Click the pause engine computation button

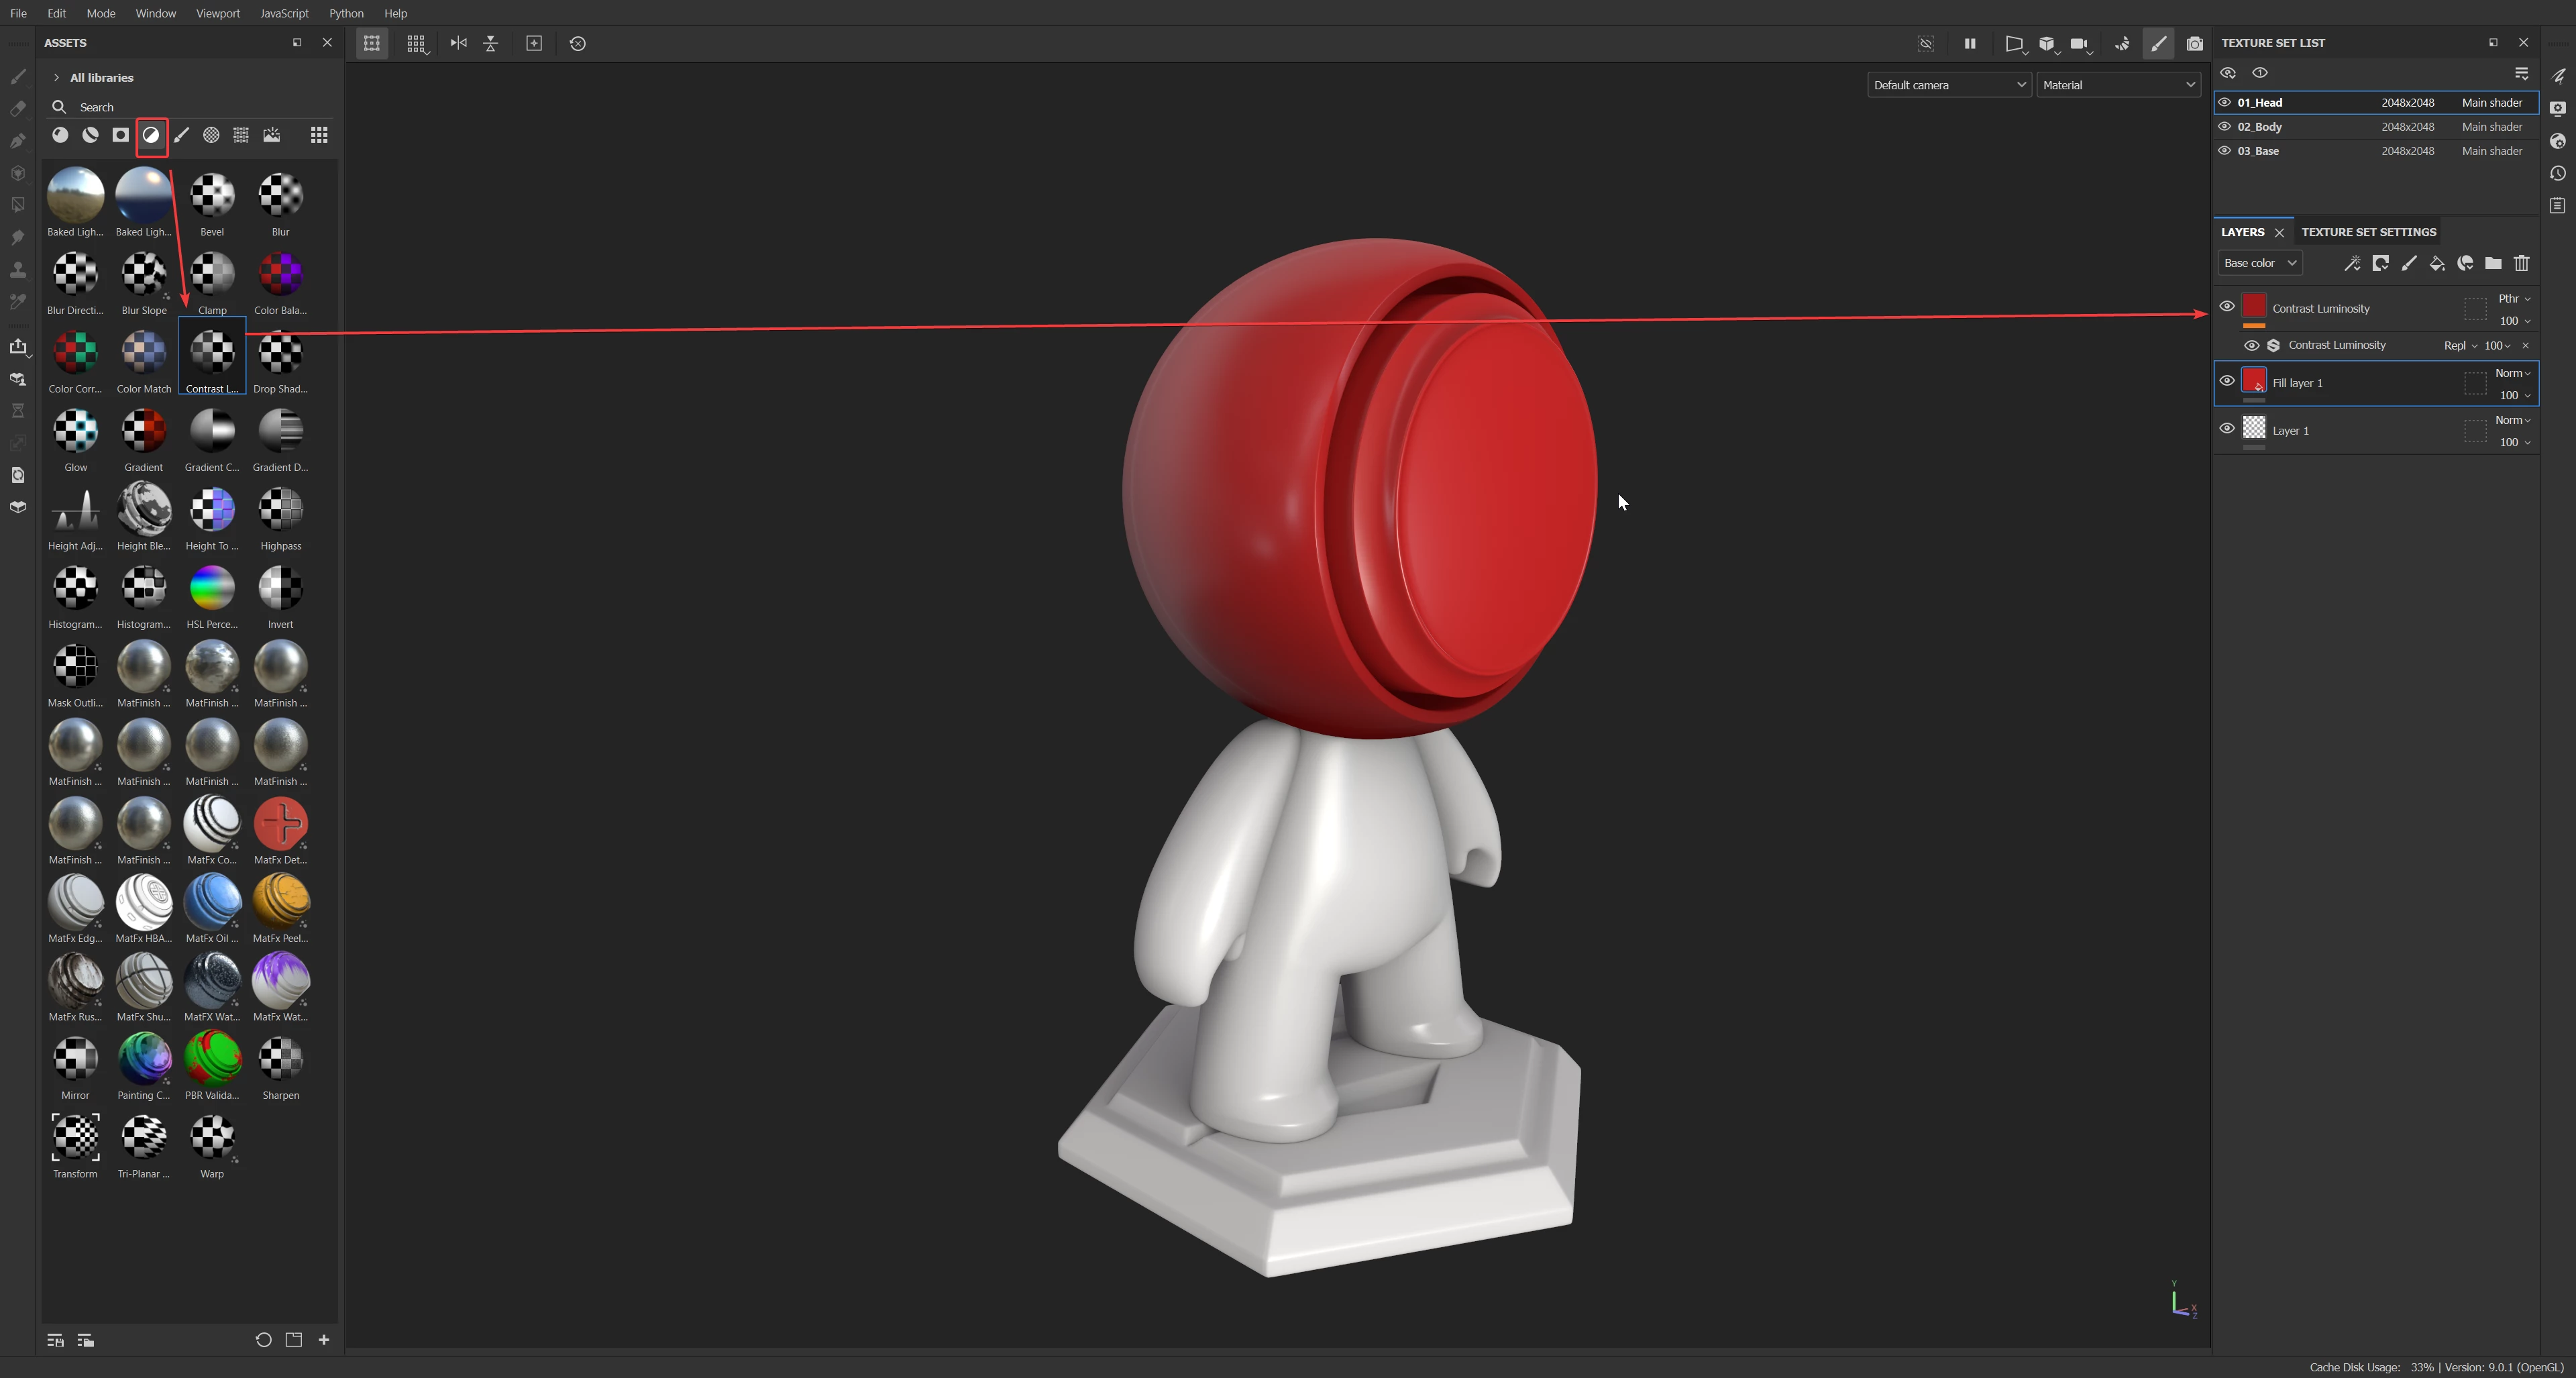coord(1969,43)
